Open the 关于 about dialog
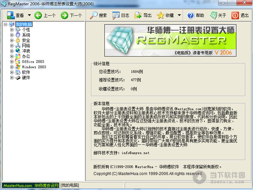The width and height of the screenshot is (253, 190). coord(218,15)
